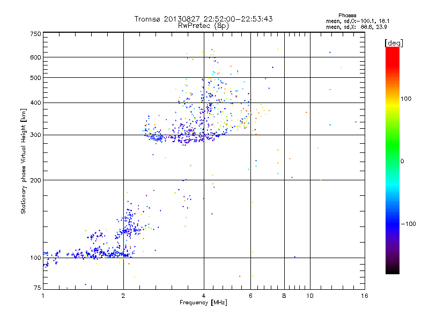Click x-axis tick label '6'
The width and height of the screenshot is (429, 322).
coord(250,296)
